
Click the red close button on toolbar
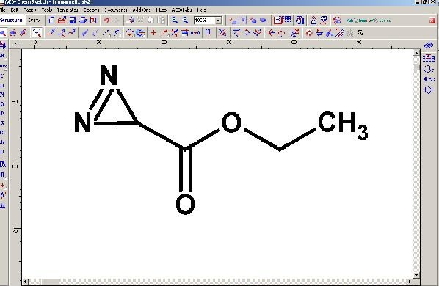pos(432,21)
